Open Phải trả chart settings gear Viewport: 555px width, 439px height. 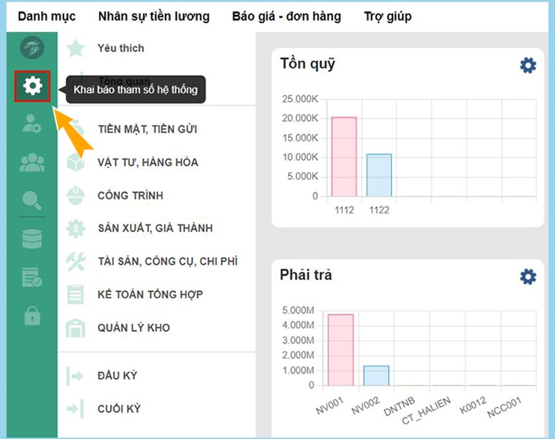[x=527, y=277]
